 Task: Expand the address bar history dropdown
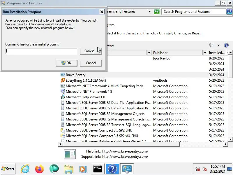point(149,11)
